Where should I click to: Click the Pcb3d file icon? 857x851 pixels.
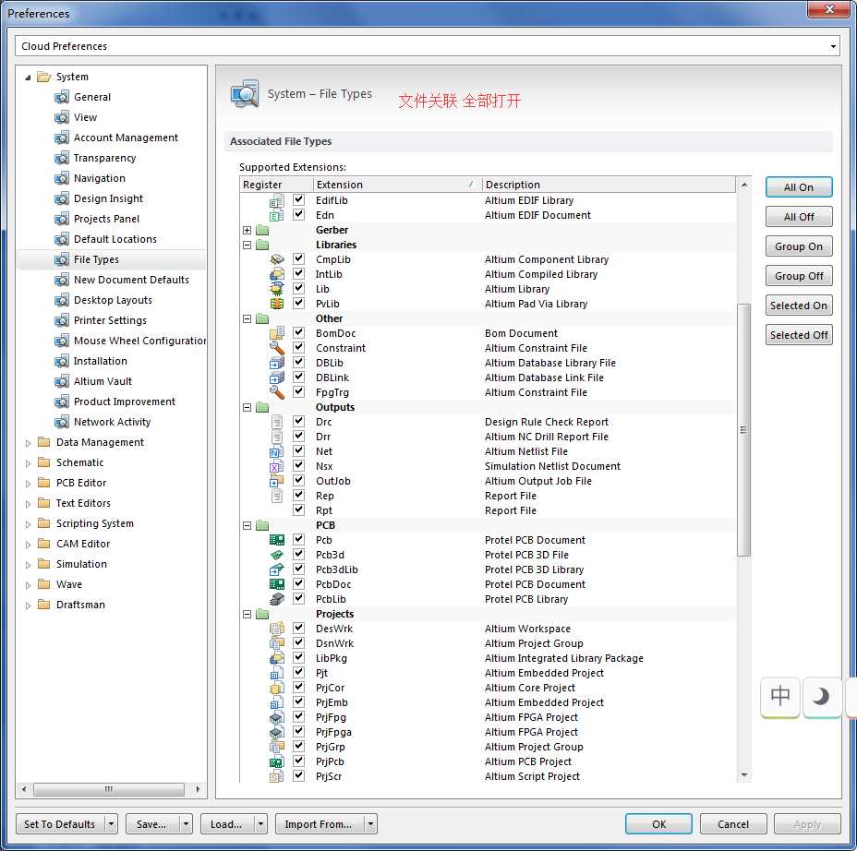277,555
